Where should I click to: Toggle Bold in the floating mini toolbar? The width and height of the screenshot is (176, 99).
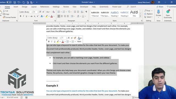49,42
